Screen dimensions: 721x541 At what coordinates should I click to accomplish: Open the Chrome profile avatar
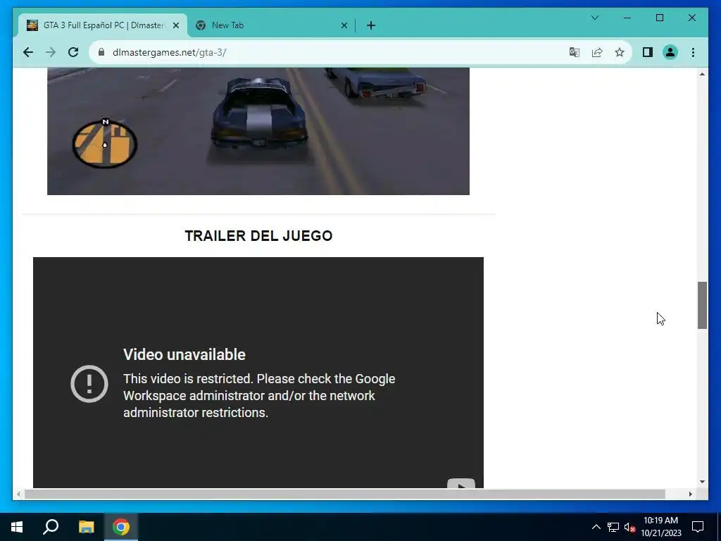[670, 52]
